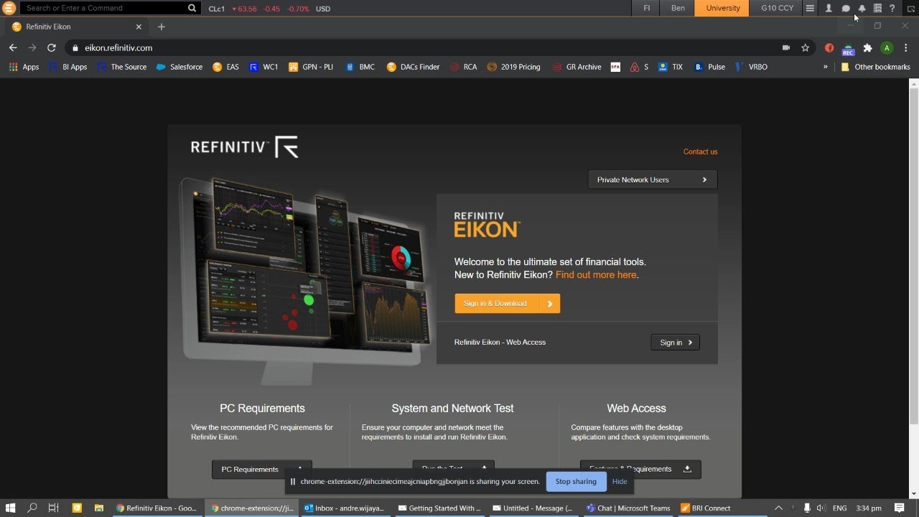Open the Eikon alerts bell icon
The width and height of the screenshot is (919, 517).
coord(862,9)
